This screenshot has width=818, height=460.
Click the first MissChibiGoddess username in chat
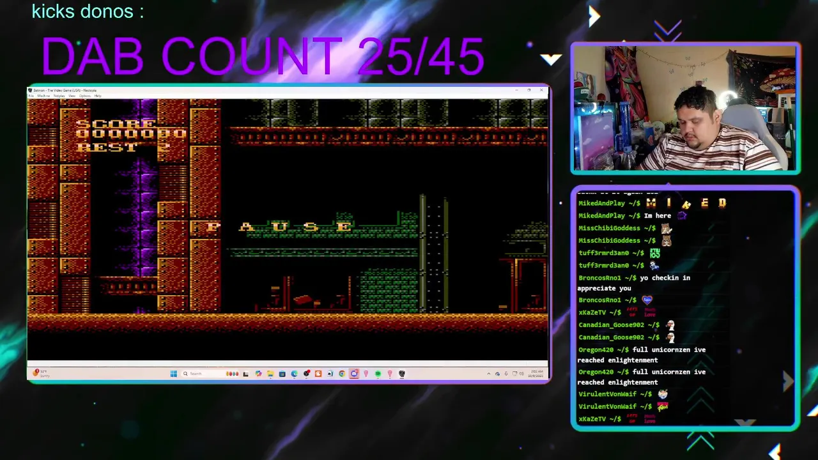point(609,228)
